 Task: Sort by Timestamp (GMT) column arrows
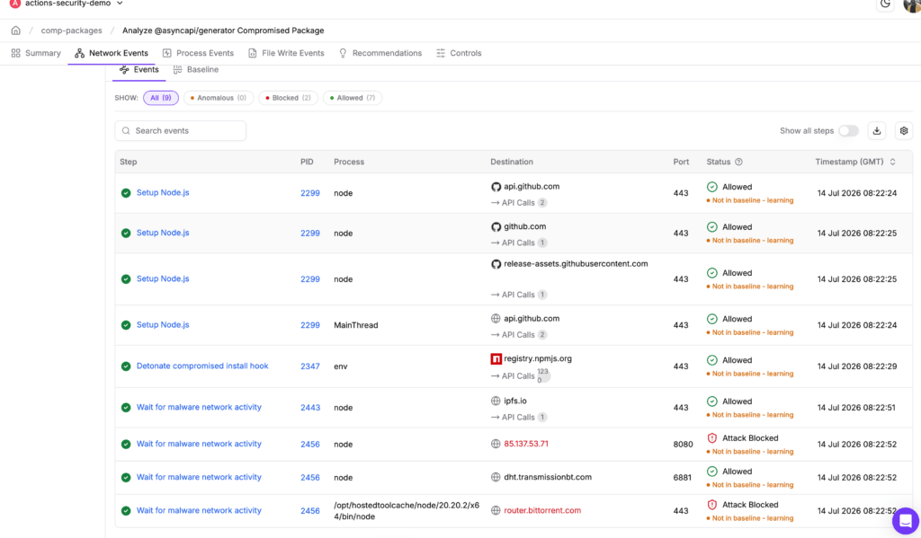(893, 162)
